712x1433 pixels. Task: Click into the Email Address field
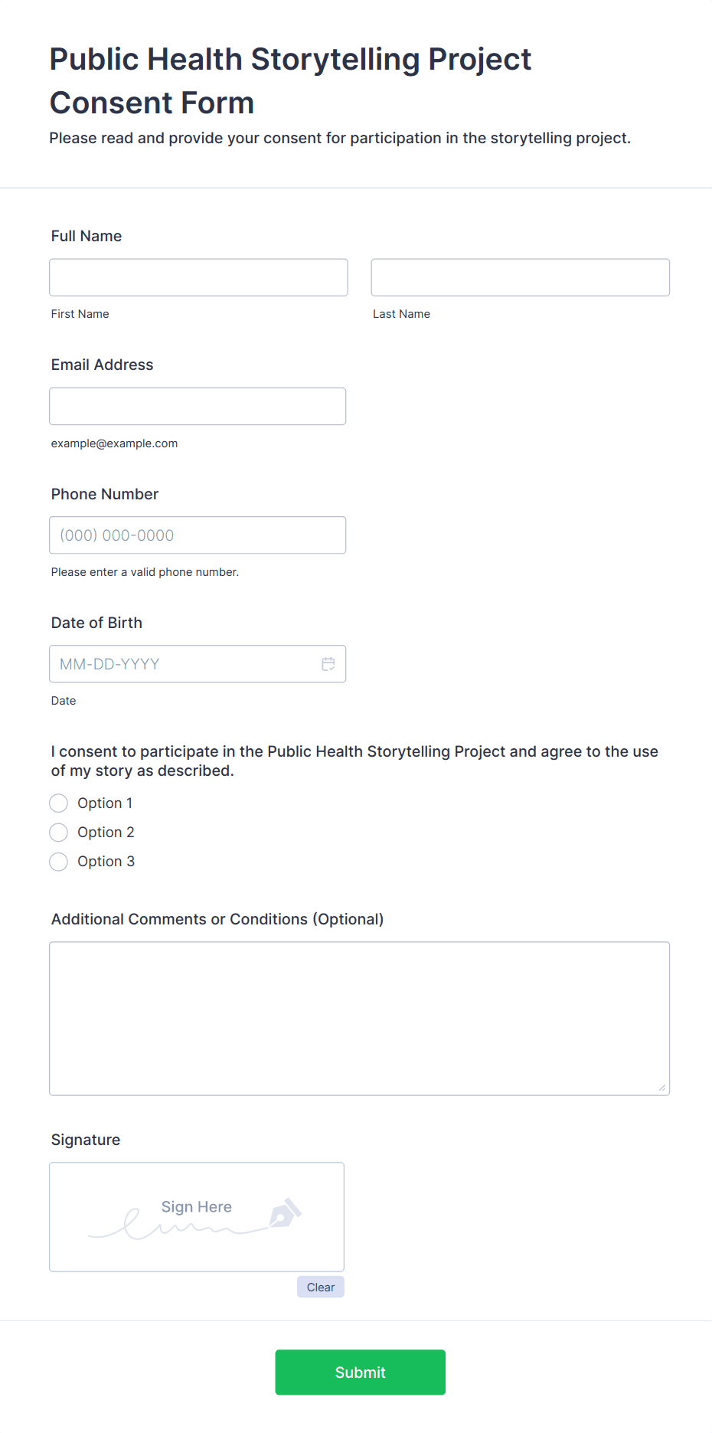[x=198, y=407]
